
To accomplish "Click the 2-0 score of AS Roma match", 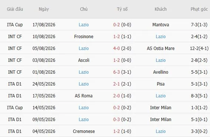I will point(116,96).
